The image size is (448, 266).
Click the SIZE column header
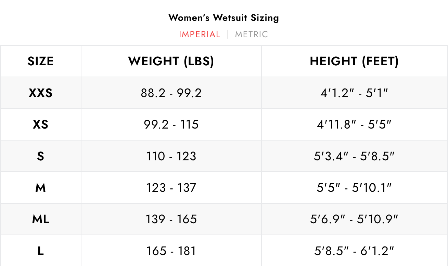point(40,62)
